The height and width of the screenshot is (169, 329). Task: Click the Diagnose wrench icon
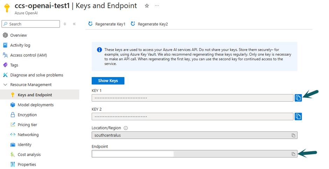5,75
